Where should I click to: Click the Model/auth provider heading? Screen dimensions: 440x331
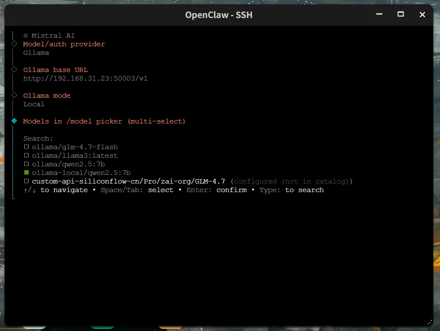(64, 44)
